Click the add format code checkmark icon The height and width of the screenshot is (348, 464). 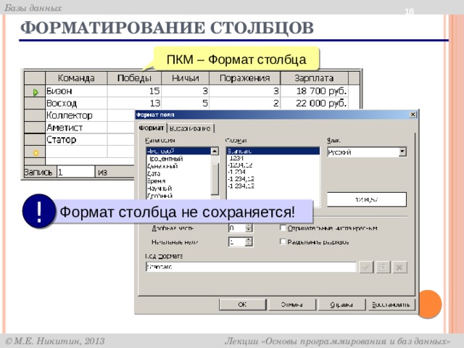point(365,268)
